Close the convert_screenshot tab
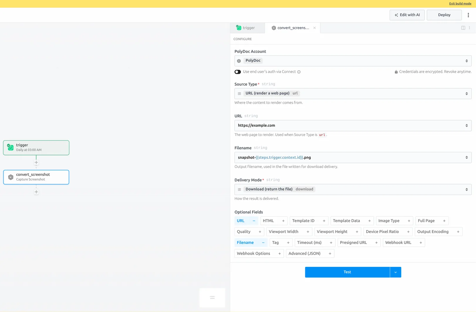The height and width of the screenshot is (312, 476). (x=315, y=28)
